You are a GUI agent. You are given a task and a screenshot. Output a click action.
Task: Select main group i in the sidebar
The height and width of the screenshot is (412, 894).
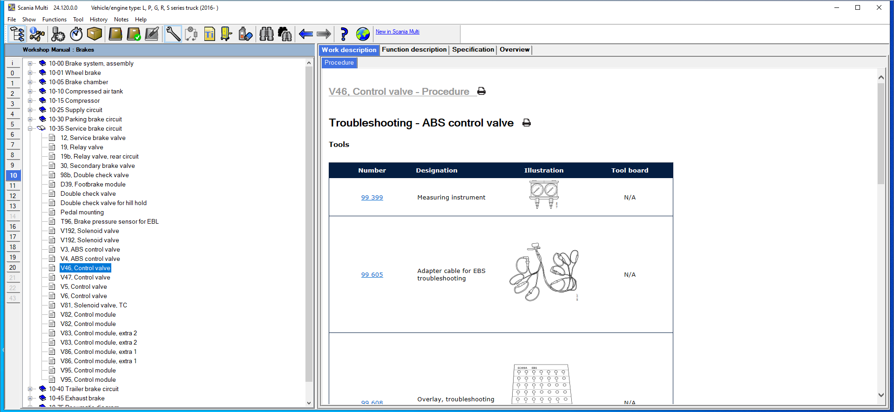(x=13, y=63)
